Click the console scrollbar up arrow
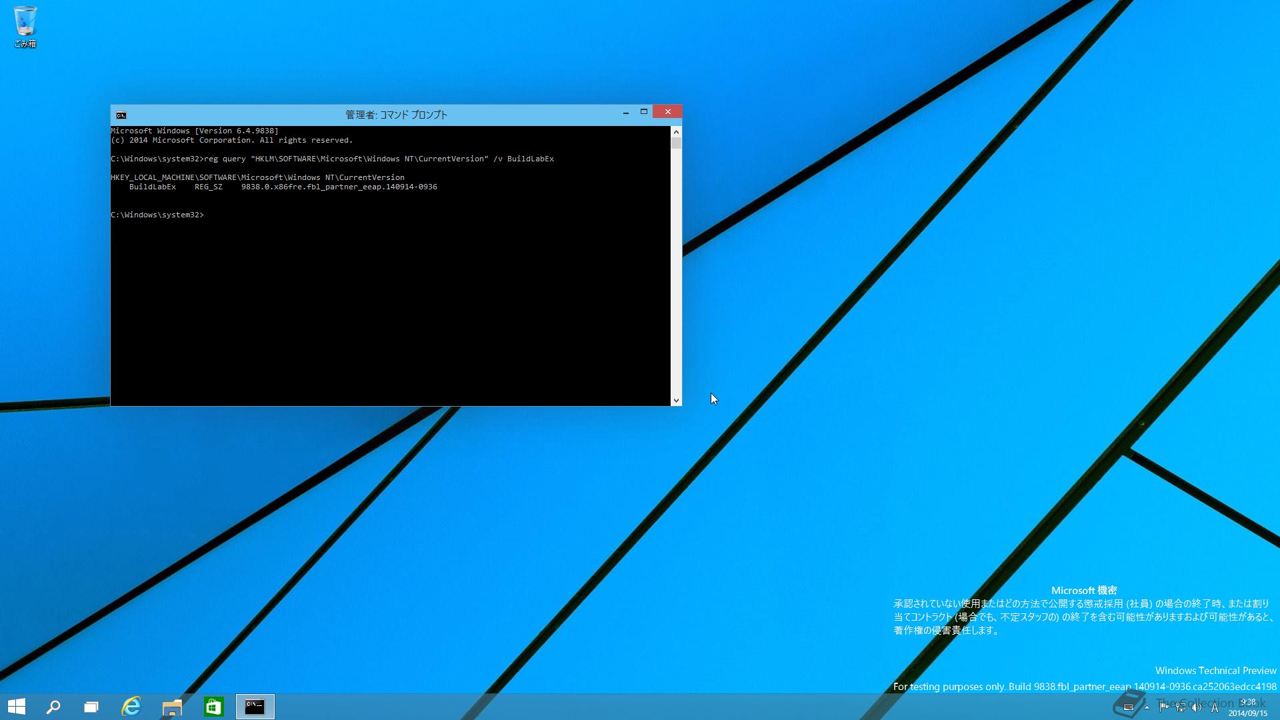This screenshot has width=1280, height=720. (676, 131)
